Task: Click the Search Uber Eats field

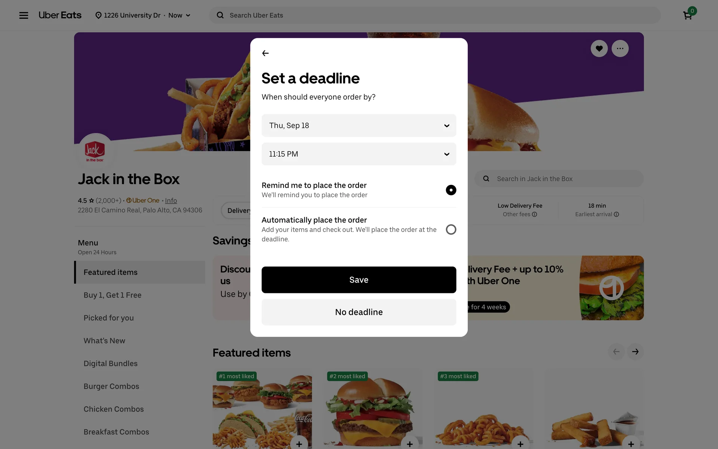Action: 434,15
